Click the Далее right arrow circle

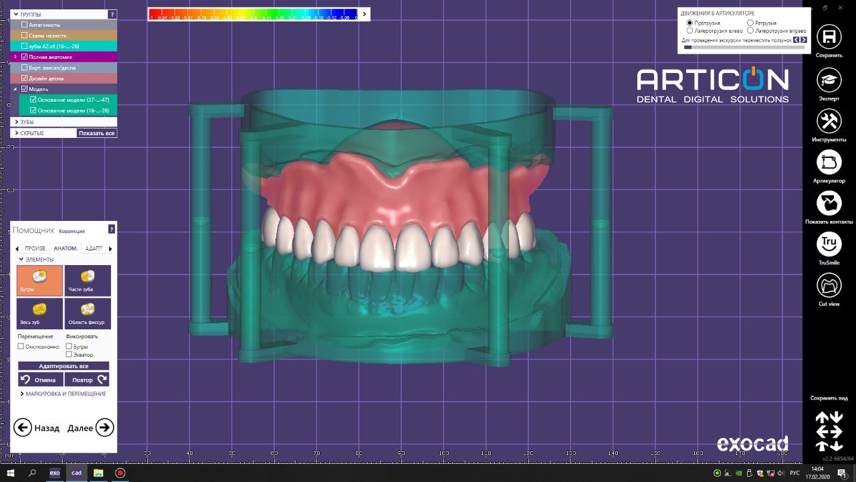coord(105,427)
